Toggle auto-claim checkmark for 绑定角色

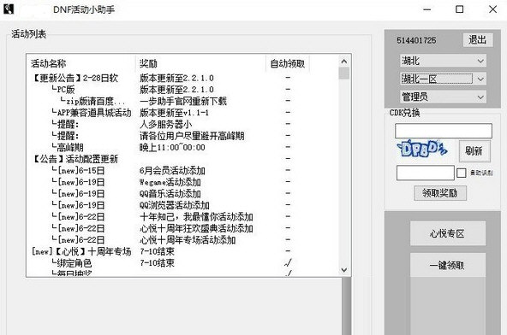tap(288, 262)
